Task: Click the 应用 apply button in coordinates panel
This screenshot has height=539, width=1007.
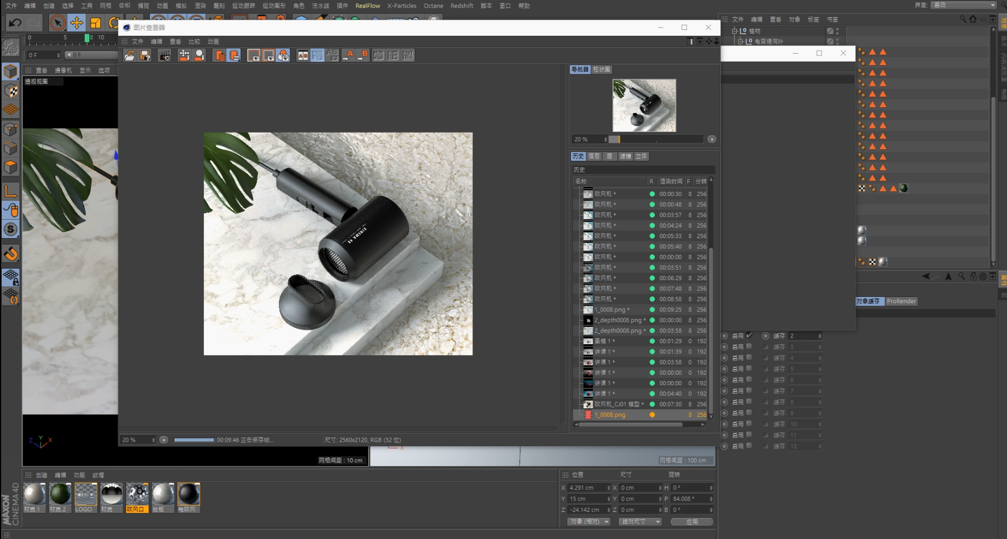Action: (692, 522)
